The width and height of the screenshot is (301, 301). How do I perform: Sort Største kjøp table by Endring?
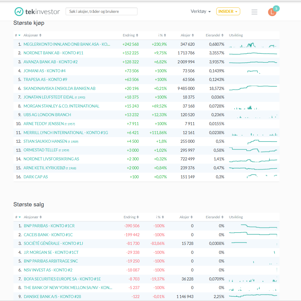(130, 35)
